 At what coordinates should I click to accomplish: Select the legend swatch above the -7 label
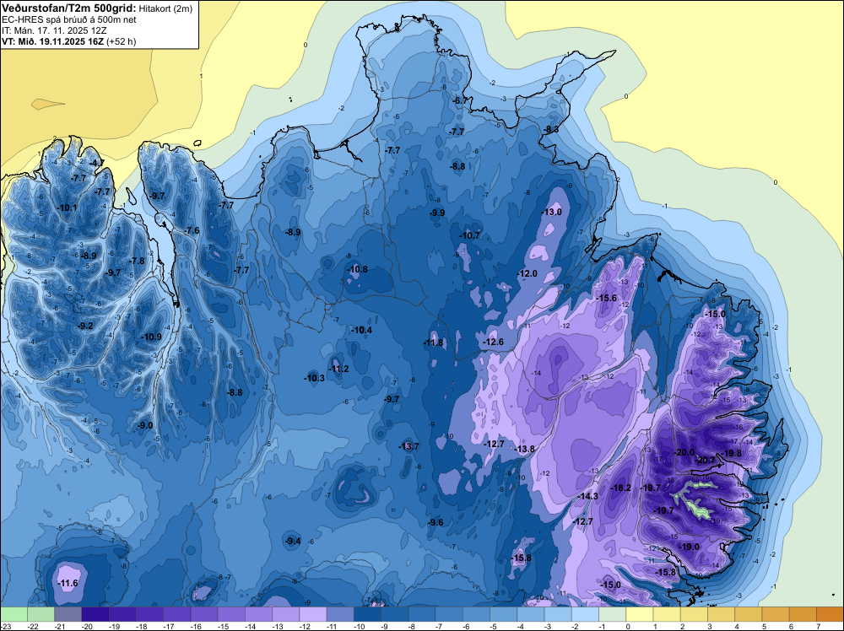pyautogui.click(x=450, y=614)
